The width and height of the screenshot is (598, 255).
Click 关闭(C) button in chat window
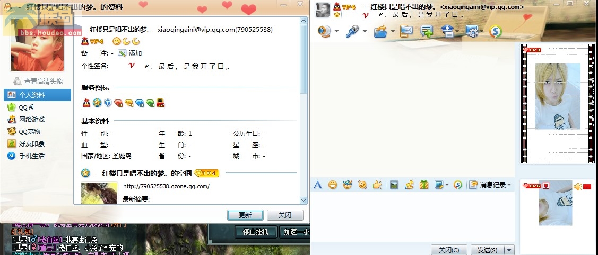point(448,250)
